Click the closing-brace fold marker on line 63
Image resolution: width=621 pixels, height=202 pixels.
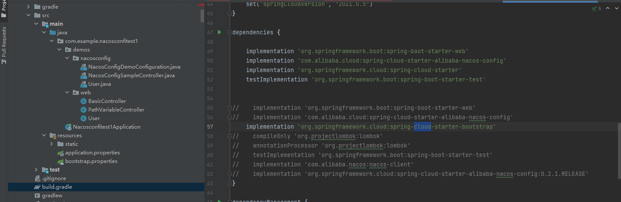[230, 183]
